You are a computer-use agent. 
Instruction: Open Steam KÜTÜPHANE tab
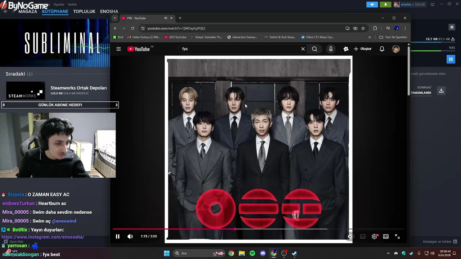point(55,12)
